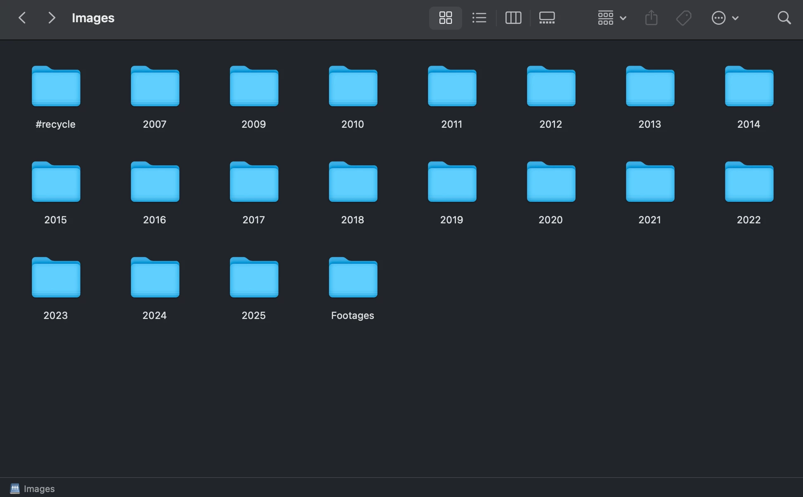The height and width of the screenshot is (497, 803).
Task: Switch to list view
Action: [479, 18]
